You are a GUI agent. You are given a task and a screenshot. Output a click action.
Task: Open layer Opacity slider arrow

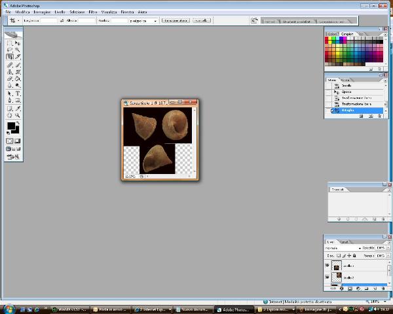388,248
